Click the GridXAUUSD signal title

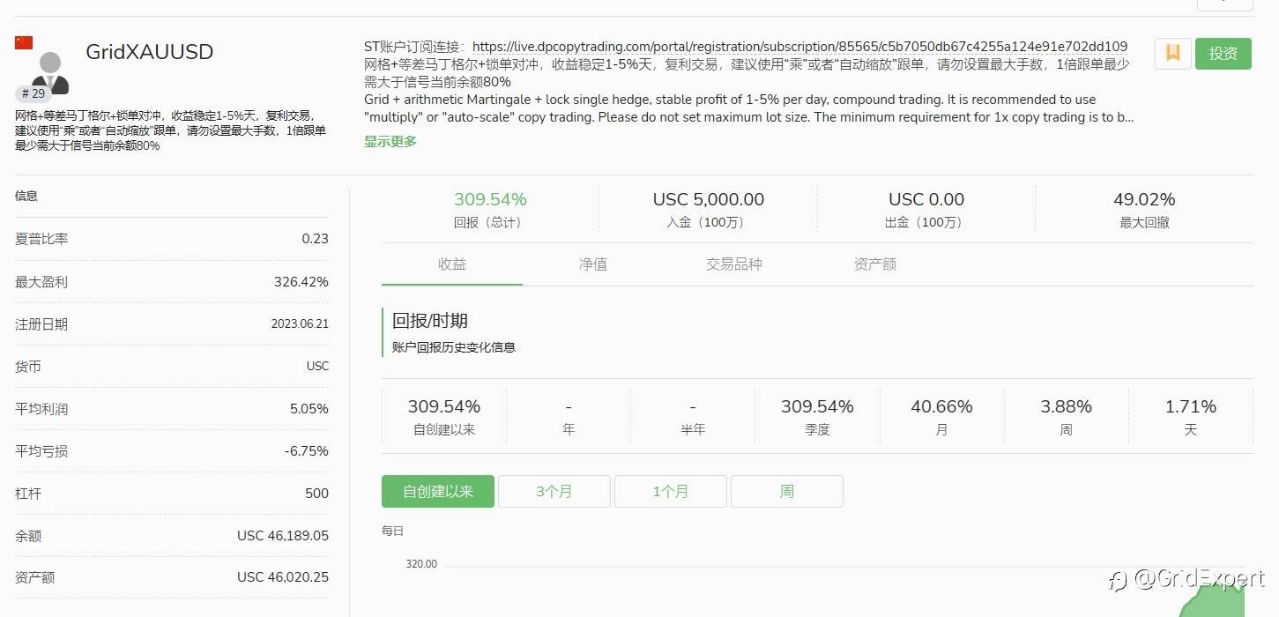tap(150, 52)
